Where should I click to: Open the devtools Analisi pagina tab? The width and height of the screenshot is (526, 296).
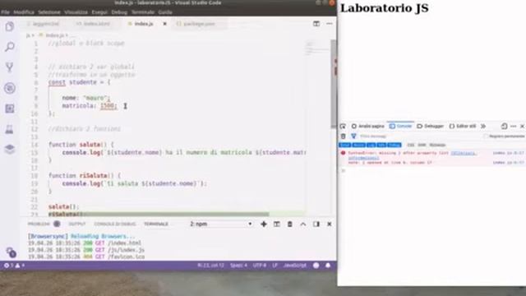pyautogui.click(x=368, y=126)
